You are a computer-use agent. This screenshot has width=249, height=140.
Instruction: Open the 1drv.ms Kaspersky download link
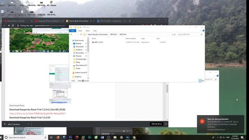(37, 114)
